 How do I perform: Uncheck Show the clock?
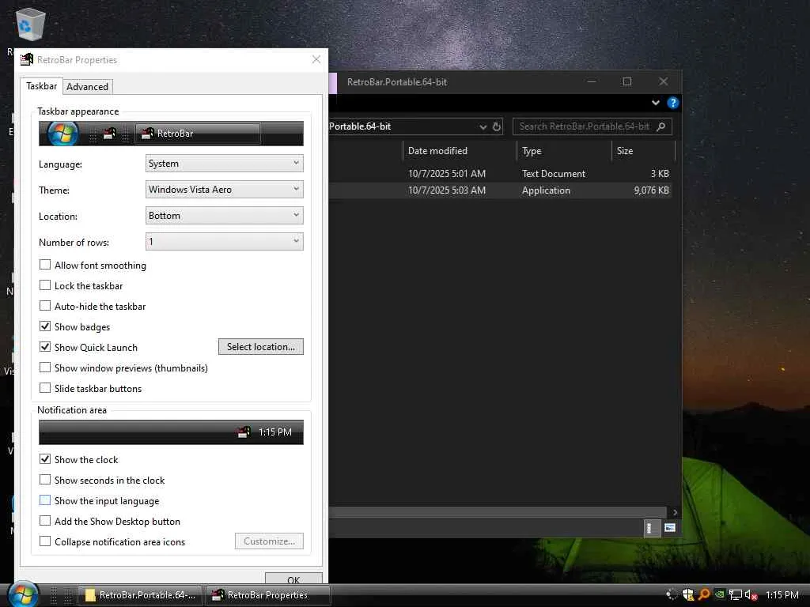pyautogui.click(x=45, y=459)
